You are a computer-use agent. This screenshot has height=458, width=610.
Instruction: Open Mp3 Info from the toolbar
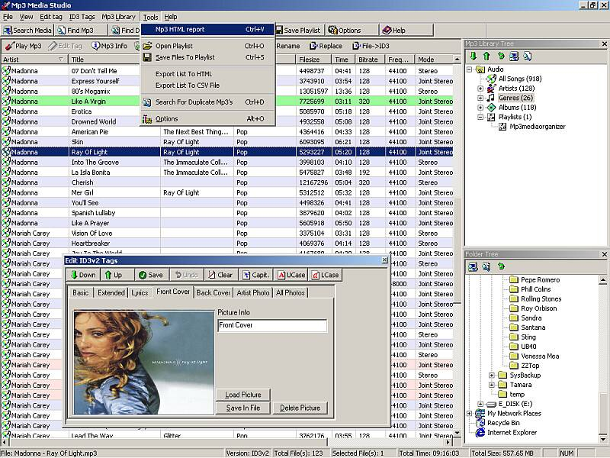pos(110,46)
